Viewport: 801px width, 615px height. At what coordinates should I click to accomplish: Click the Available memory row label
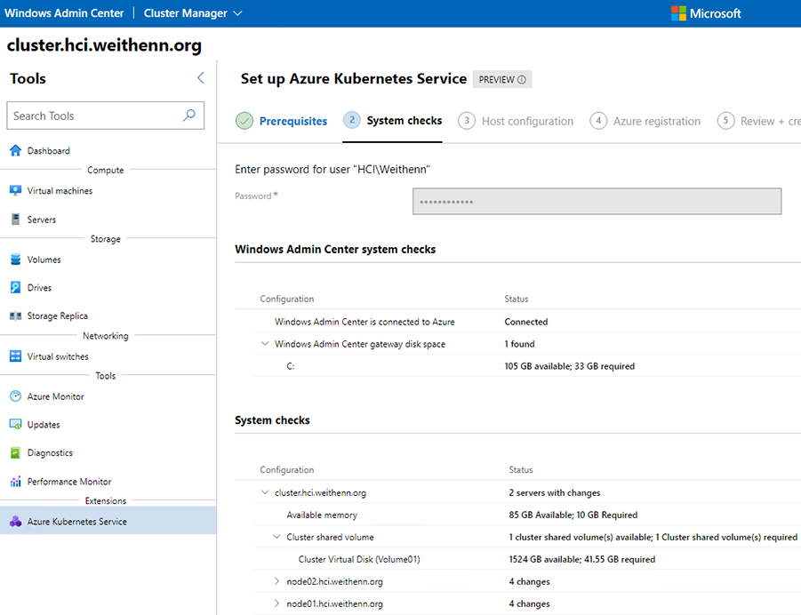click(x=322, y=515)
